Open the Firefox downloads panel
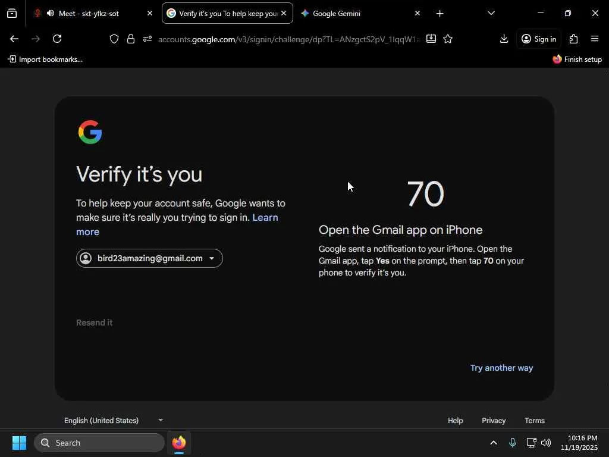The height and width of the screenshot is (457, 609). (504, 39)
